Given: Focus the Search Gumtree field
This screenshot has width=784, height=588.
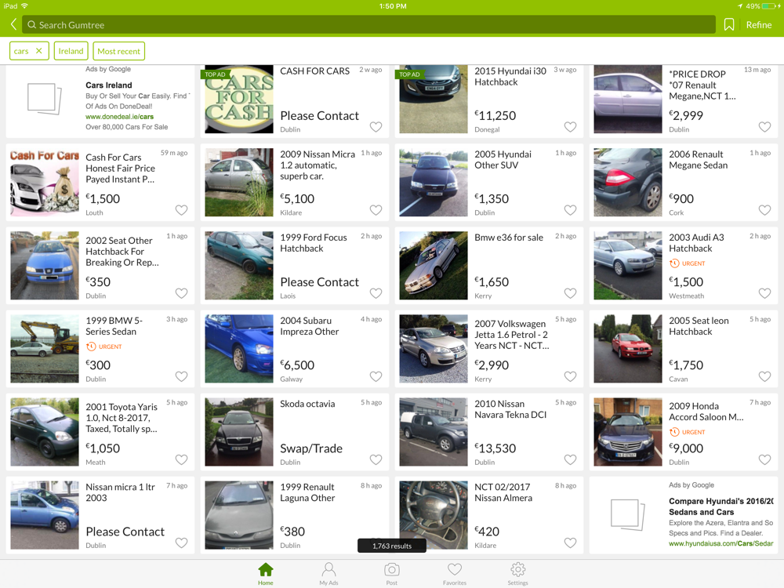Looking at the screenshot, I should pyautogui.click(x=368, y=24).
